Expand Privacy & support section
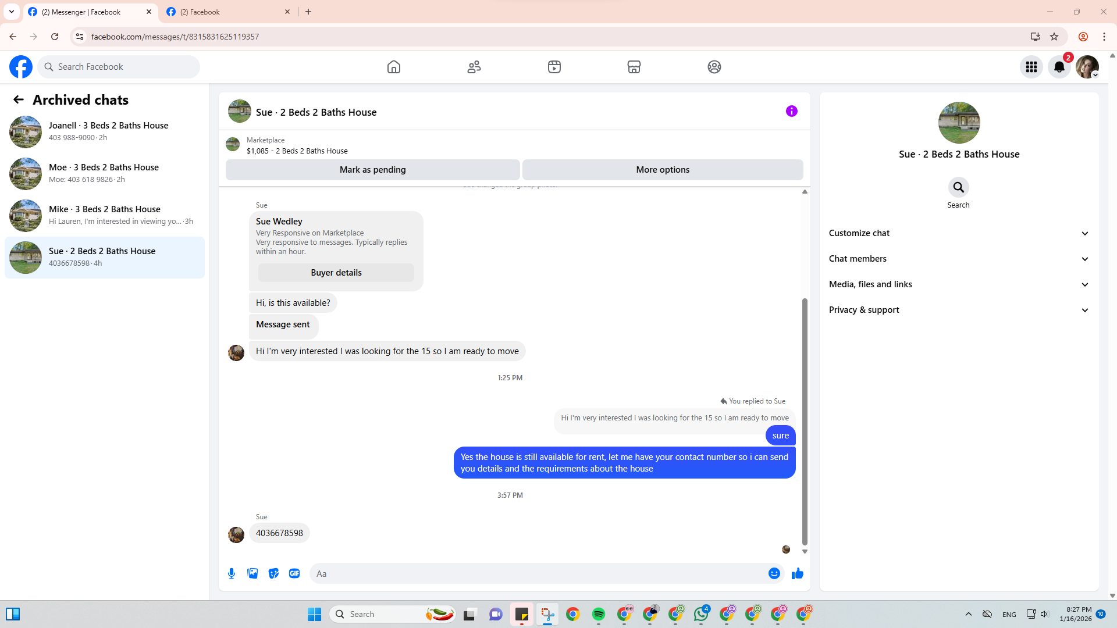 click(x=958, y=310)
